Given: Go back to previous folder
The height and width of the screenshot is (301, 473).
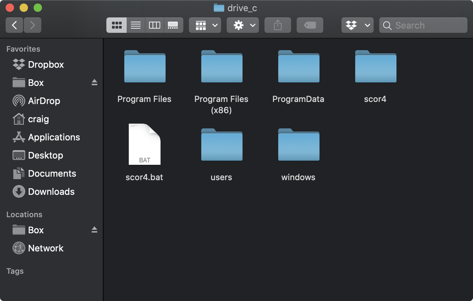Looking at the screenshot, I should [15, 26].
